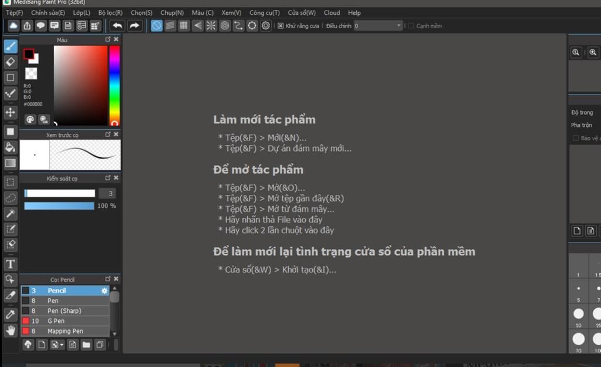Viewport: 601px width, 367px height.
Task: Click the cloud icon in the toolbar
Action: [13, 26]
